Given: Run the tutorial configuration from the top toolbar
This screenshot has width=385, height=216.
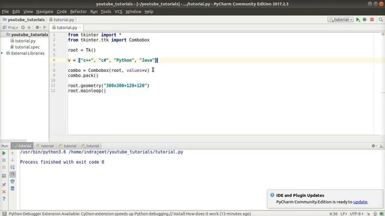Looking at the screenshot, I should [358, 20].
